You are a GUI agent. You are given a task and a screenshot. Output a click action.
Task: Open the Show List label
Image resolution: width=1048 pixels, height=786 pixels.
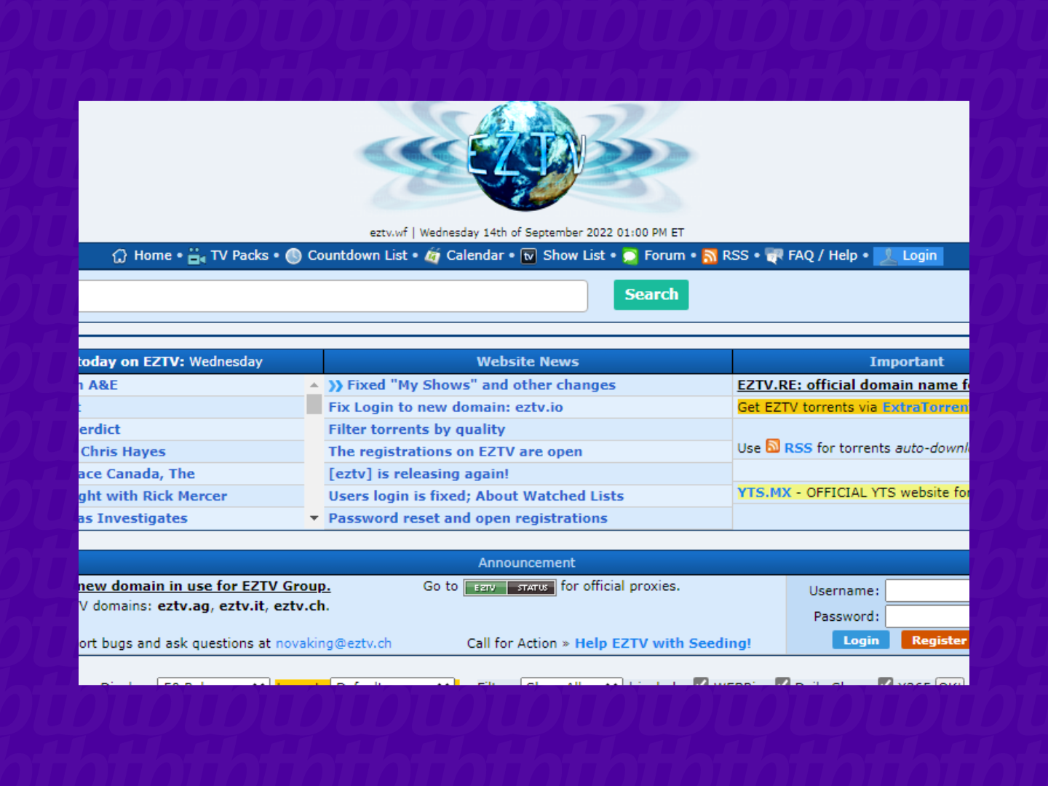coord(574,255)
